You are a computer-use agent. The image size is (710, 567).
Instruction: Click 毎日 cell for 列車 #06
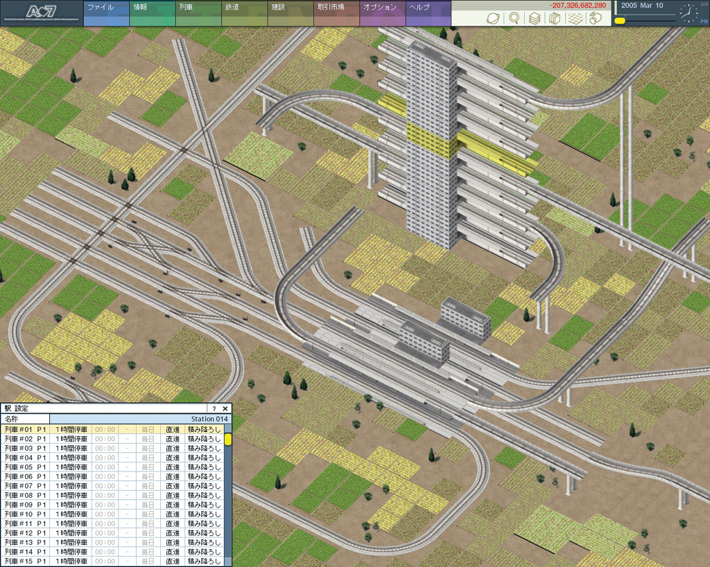148,476
